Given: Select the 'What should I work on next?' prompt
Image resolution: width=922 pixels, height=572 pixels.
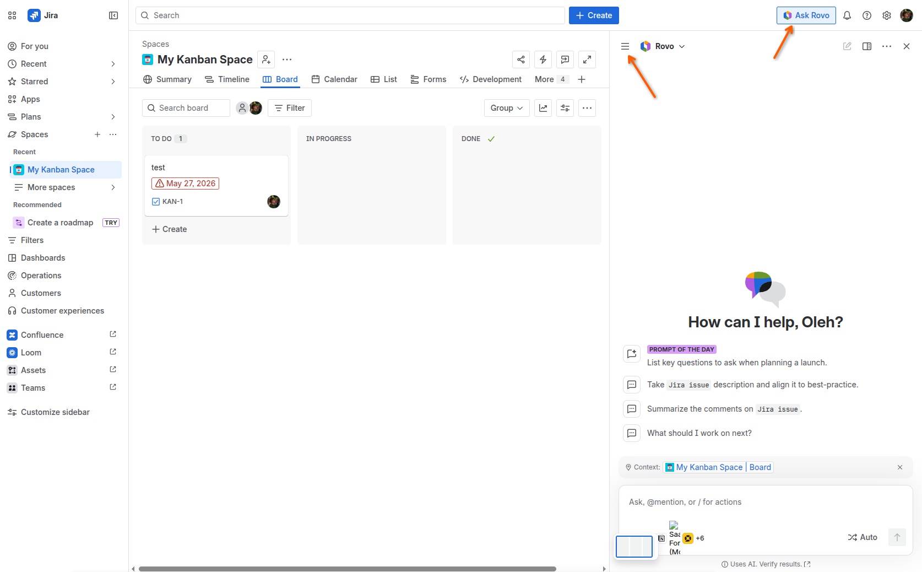Looking at the screenshot, I should (x=699, y=433).
